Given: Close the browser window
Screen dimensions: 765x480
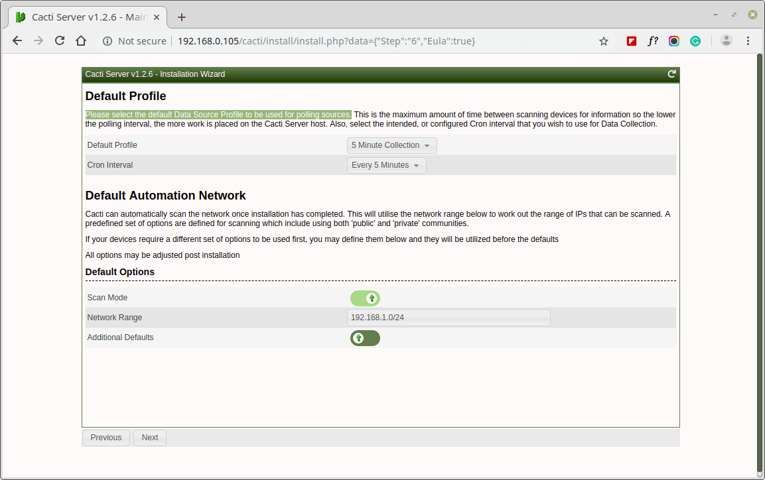Looking at the screenshot, I should pos(752,15).
